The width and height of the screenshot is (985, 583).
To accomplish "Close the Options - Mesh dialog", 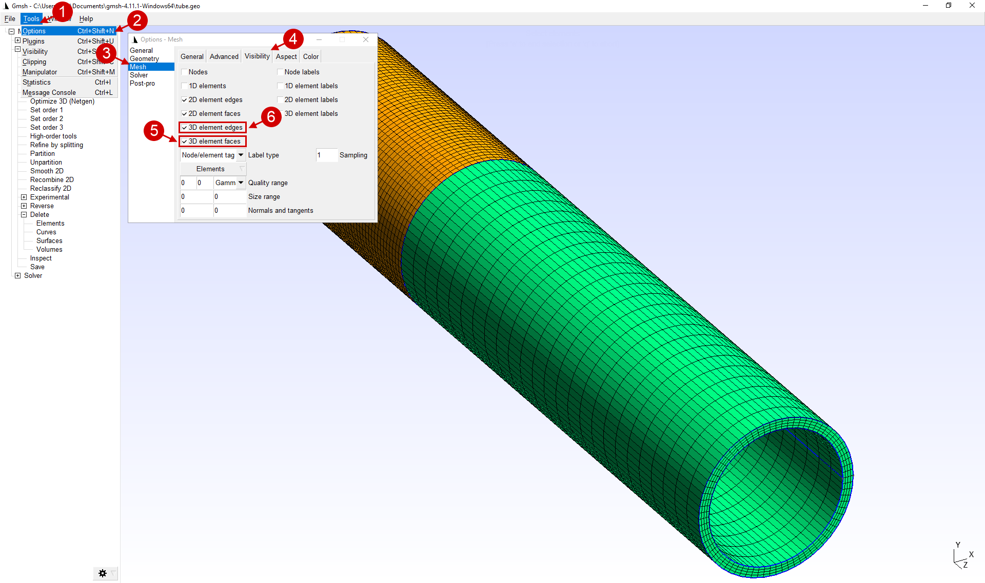I will click(x=366, y=39).
